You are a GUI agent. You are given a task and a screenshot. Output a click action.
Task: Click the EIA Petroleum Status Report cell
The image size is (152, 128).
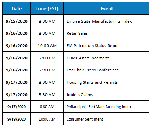106,46
